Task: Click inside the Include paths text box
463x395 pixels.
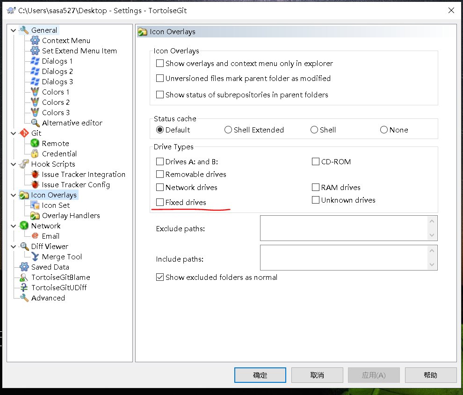Action: [x=344, y=257]
